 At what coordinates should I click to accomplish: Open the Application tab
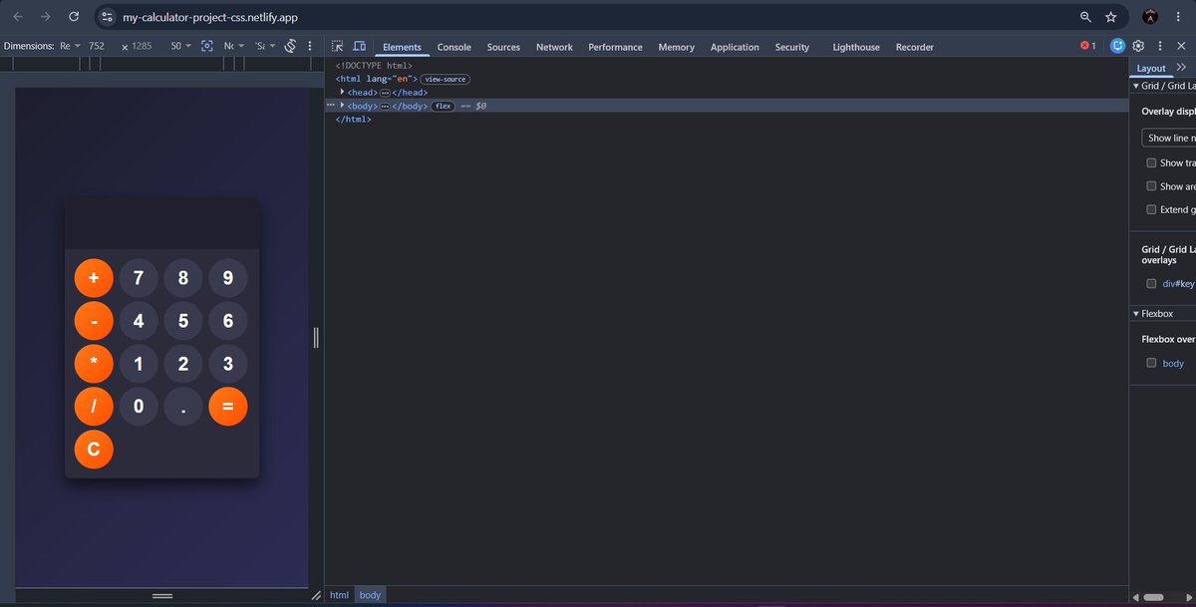coord(735,47)
